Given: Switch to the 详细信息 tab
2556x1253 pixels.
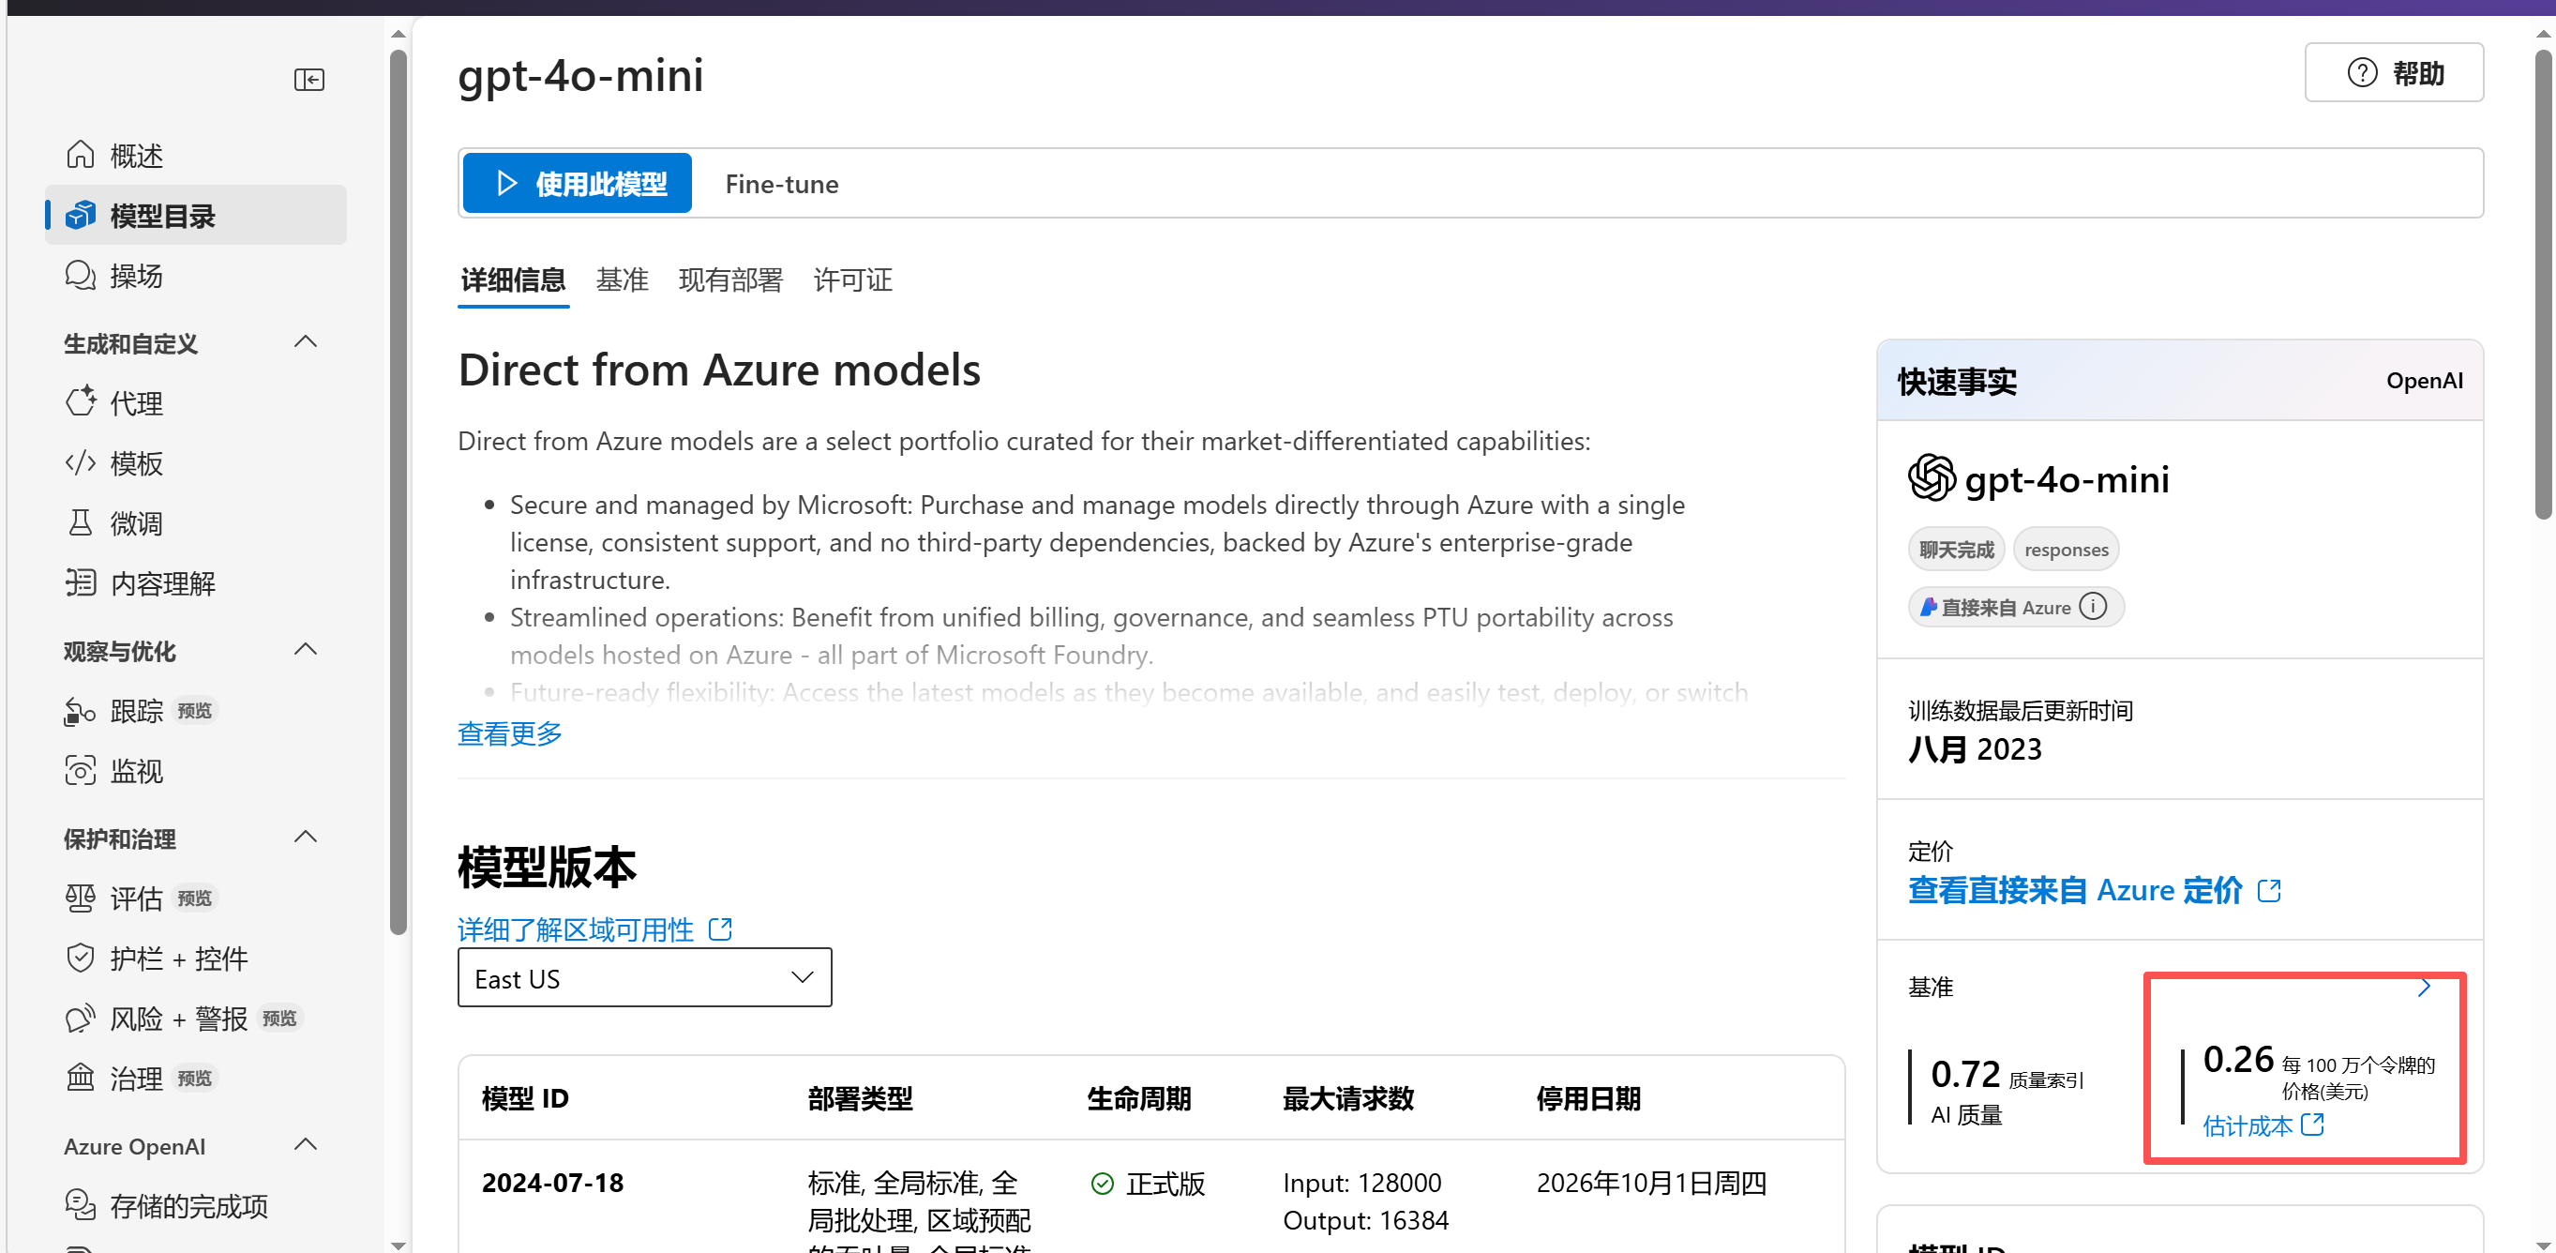Looking at the screenshot, I should (x=513, y=280).
